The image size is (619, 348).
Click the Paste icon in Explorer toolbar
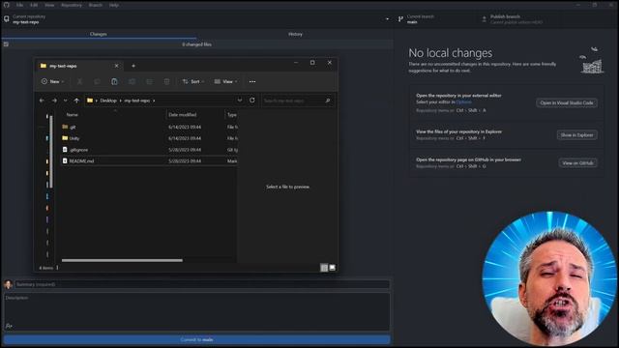tap(114, 81)
